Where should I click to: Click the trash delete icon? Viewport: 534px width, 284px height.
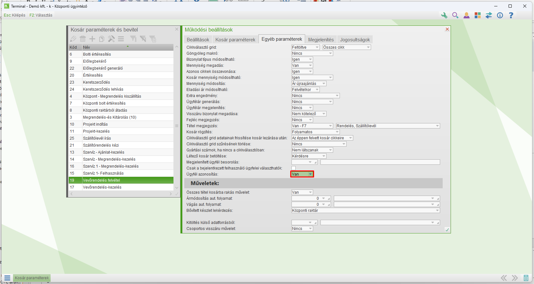tap(83, 39)
